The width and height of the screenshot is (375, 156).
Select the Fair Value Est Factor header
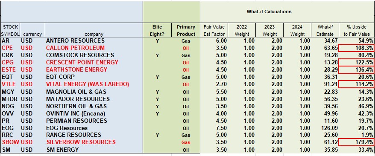tap(214, 30)
